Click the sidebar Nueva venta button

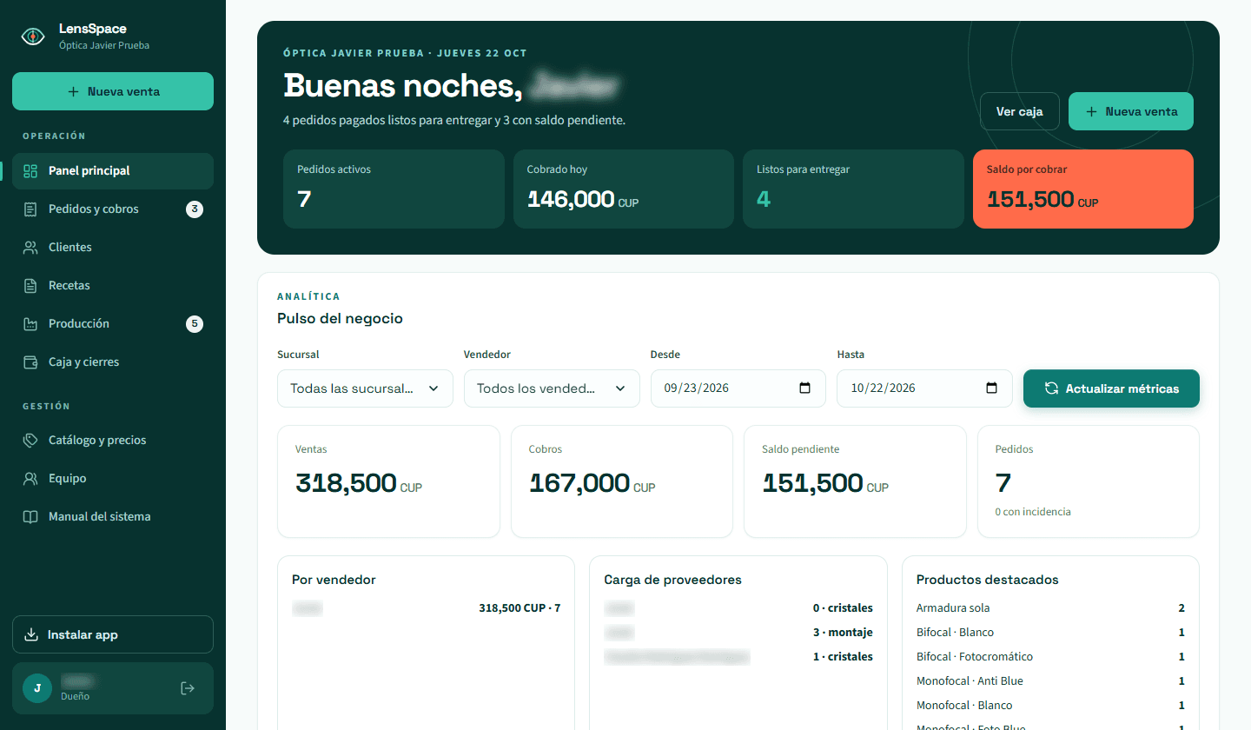(113, 91)
